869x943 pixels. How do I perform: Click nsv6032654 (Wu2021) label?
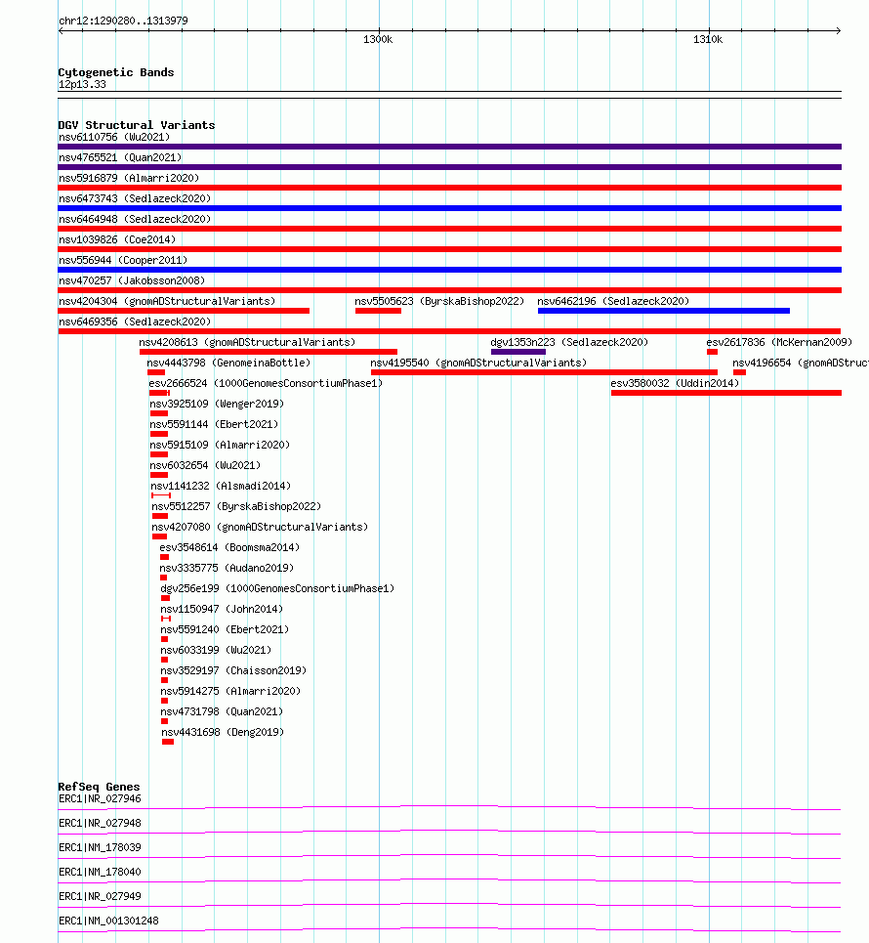click(x=205, y=465)
